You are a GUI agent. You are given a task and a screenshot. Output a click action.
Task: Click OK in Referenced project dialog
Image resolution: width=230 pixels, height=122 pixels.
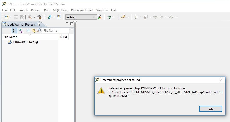[211, 109]
